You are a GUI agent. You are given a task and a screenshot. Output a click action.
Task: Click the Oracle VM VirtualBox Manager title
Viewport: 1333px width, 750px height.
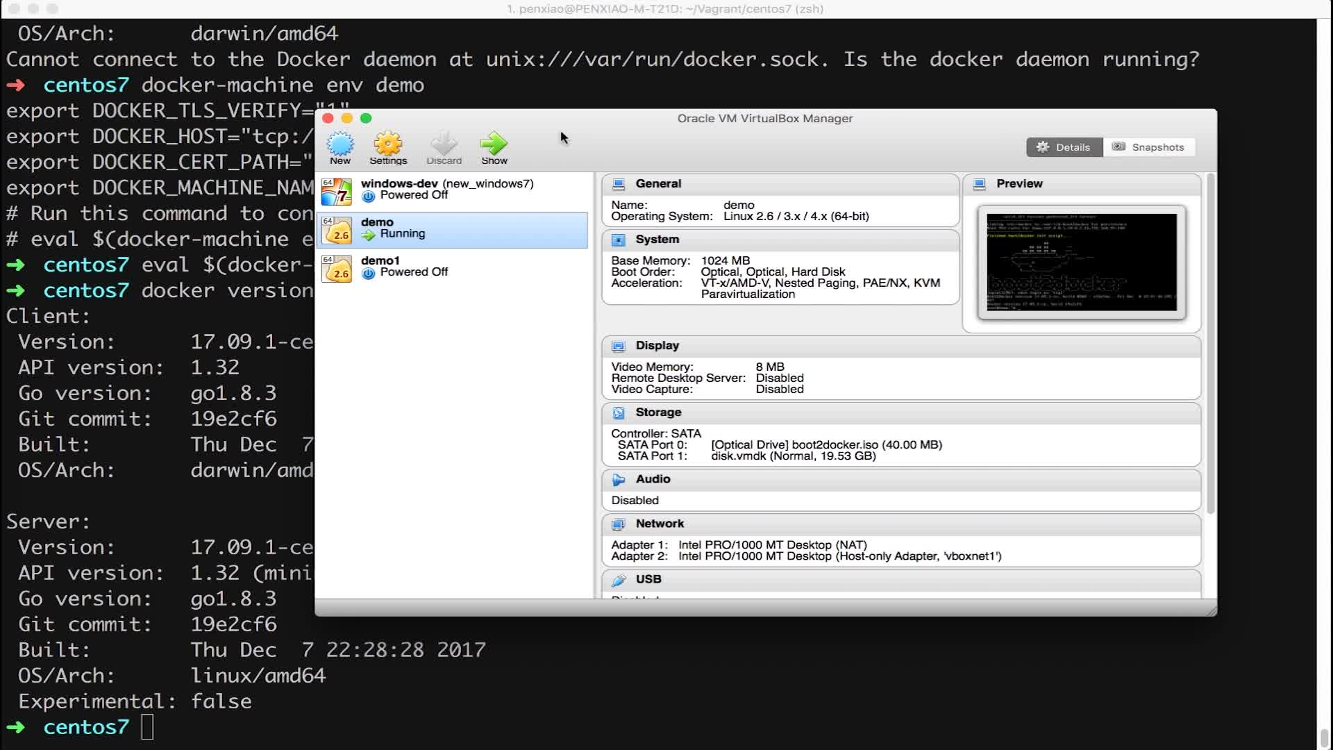pos(765,118)
